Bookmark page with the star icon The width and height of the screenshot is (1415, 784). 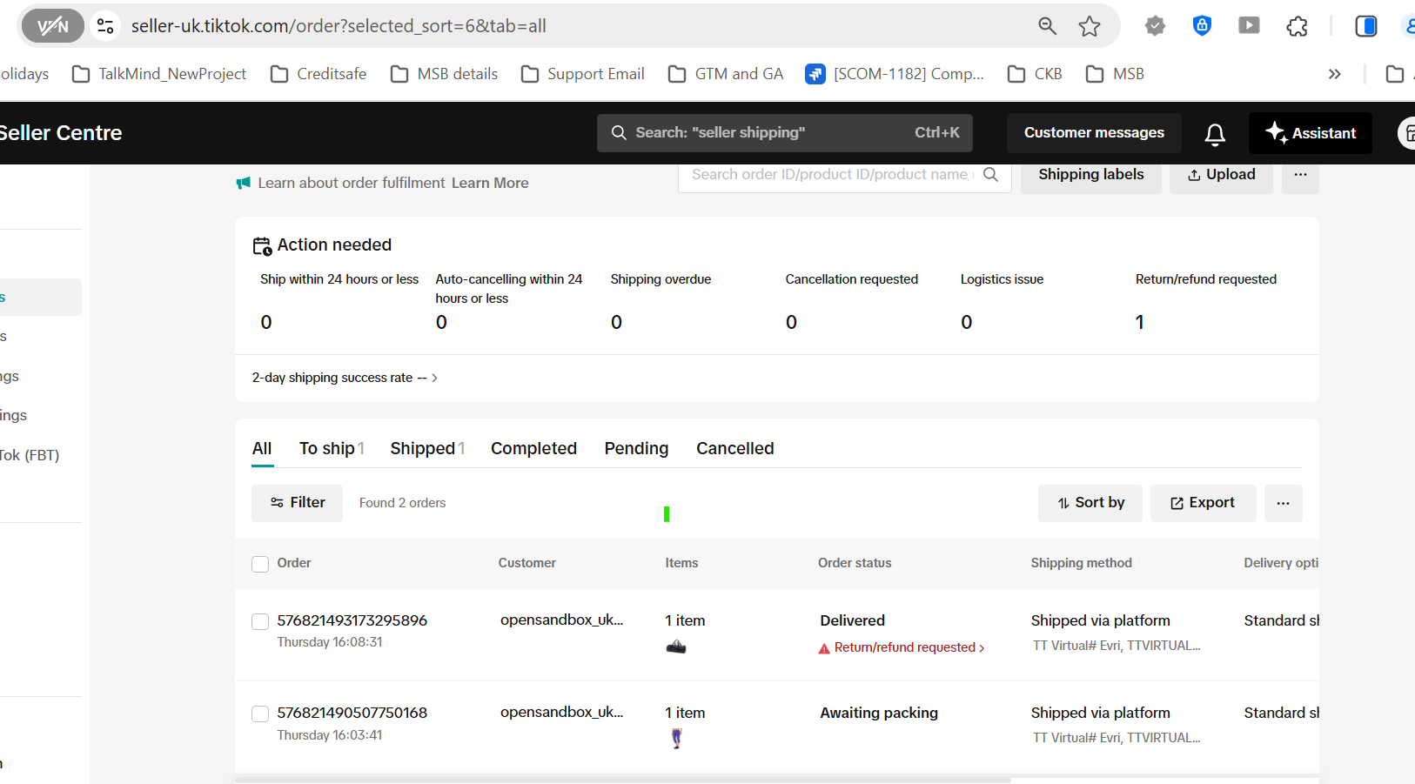click(1089, 27)
